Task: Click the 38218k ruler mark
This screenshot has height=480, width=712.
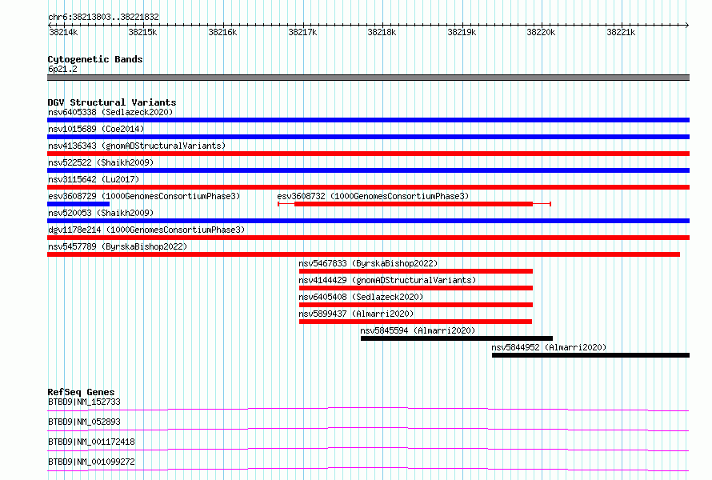Action: [x=382, y=32]
